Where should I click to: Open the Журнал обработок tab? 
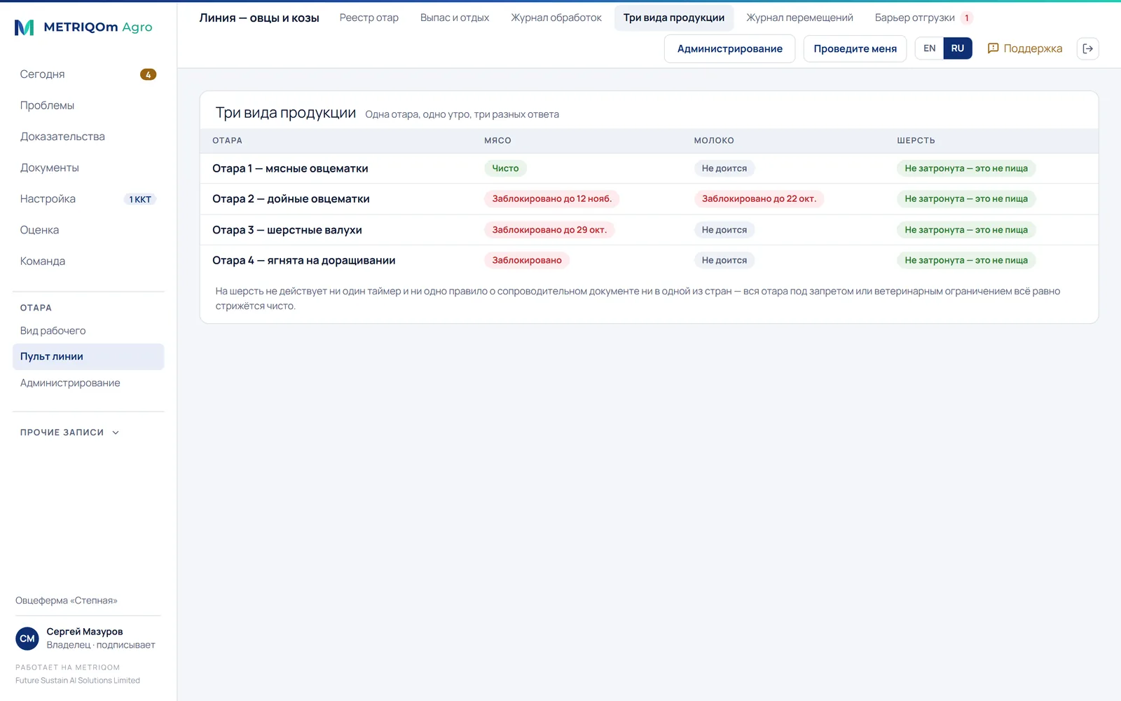point(556,18)
